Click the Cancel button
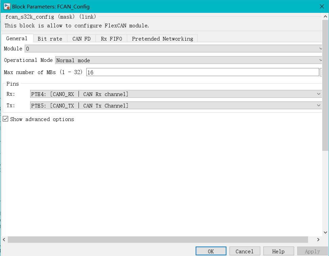 pyautogui.click(x=245, y=251)
